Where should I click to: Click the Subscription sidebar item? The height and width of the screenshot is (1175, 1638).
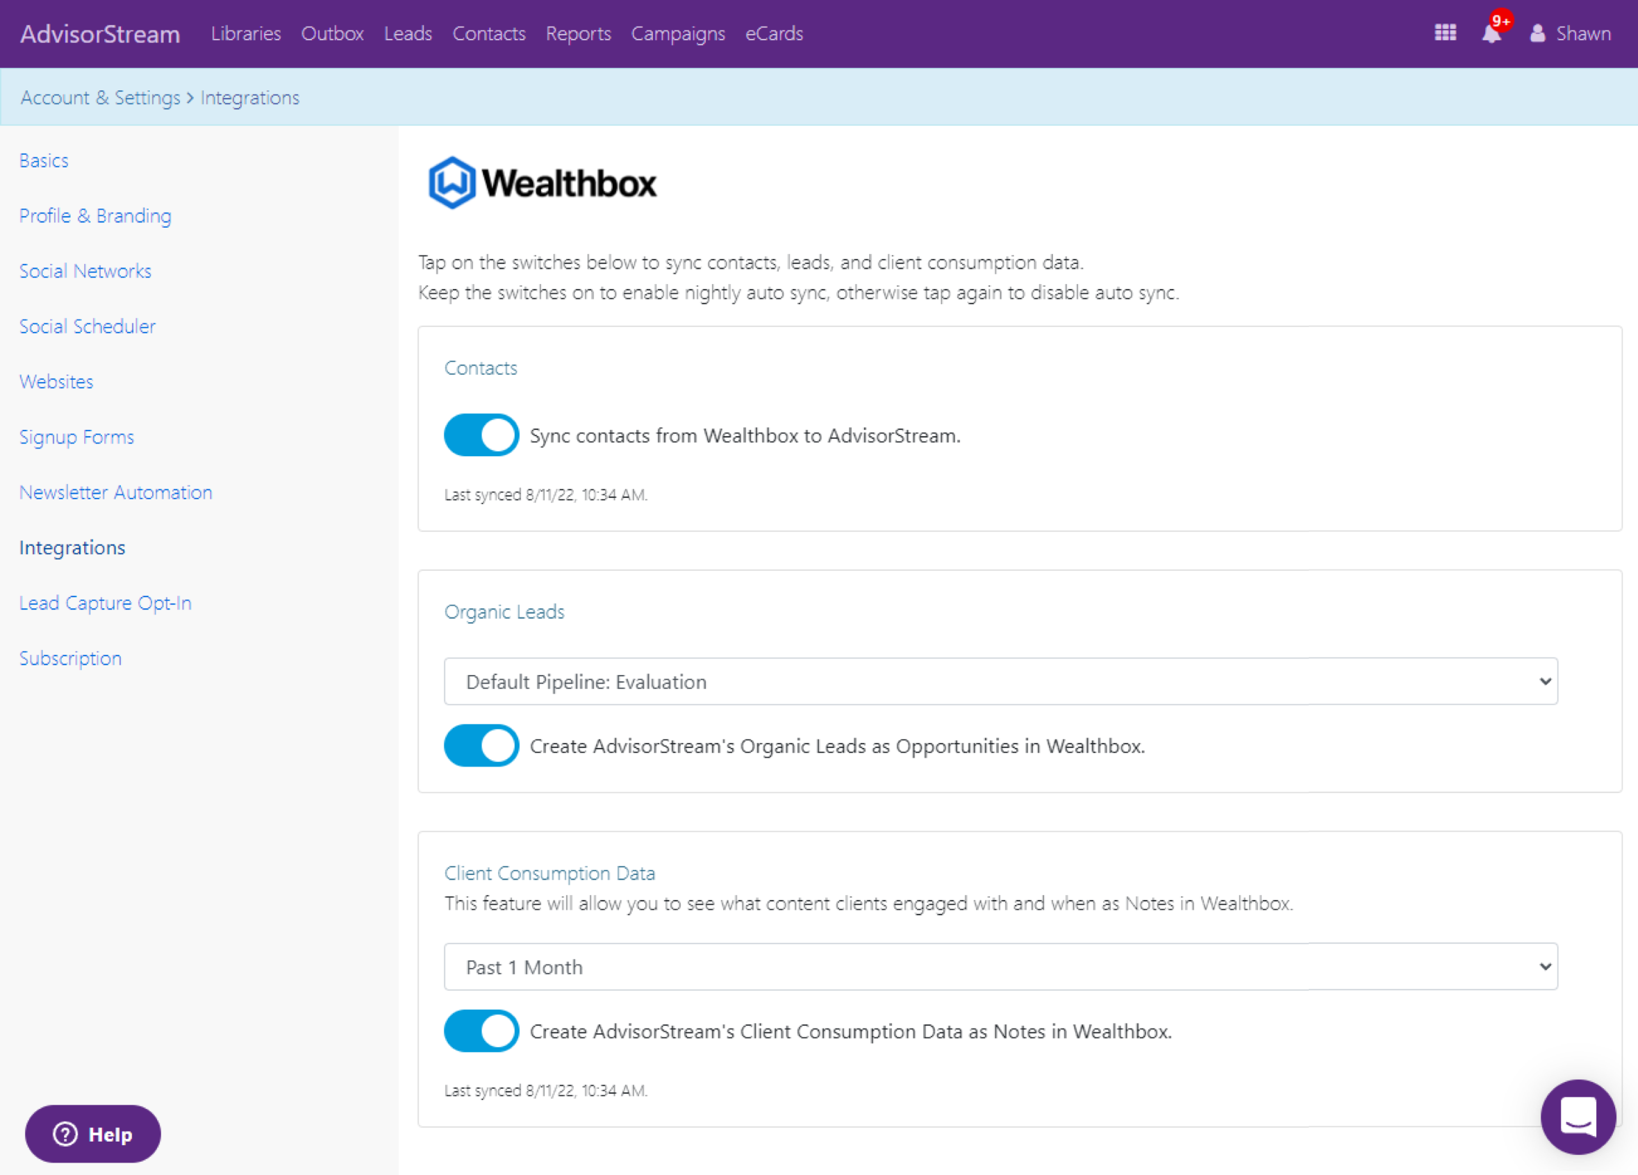pos(72,658)
